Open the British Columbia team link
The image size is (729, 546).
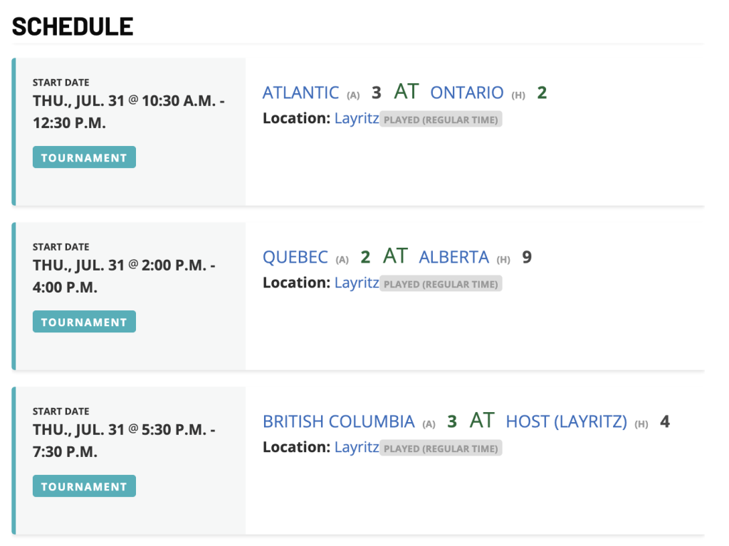pyautogui.click(x=338, y=421)
